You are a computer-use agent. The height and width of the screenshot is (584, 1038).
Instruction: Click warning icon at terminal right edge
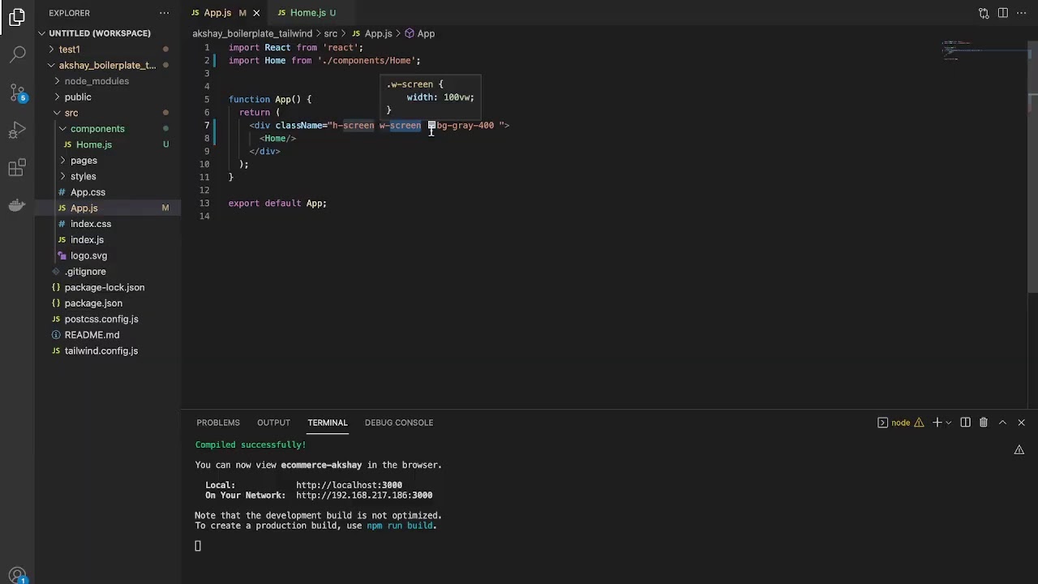point(1019,450)
